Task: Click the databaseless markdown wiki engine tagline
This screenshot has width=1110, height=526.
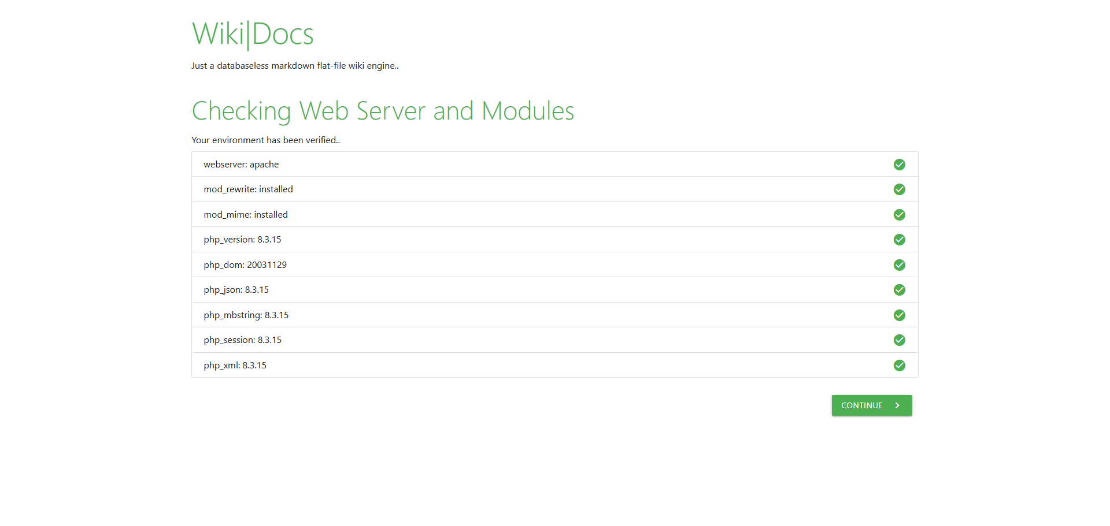Action: pyautogui.click(x=295, y=66)
